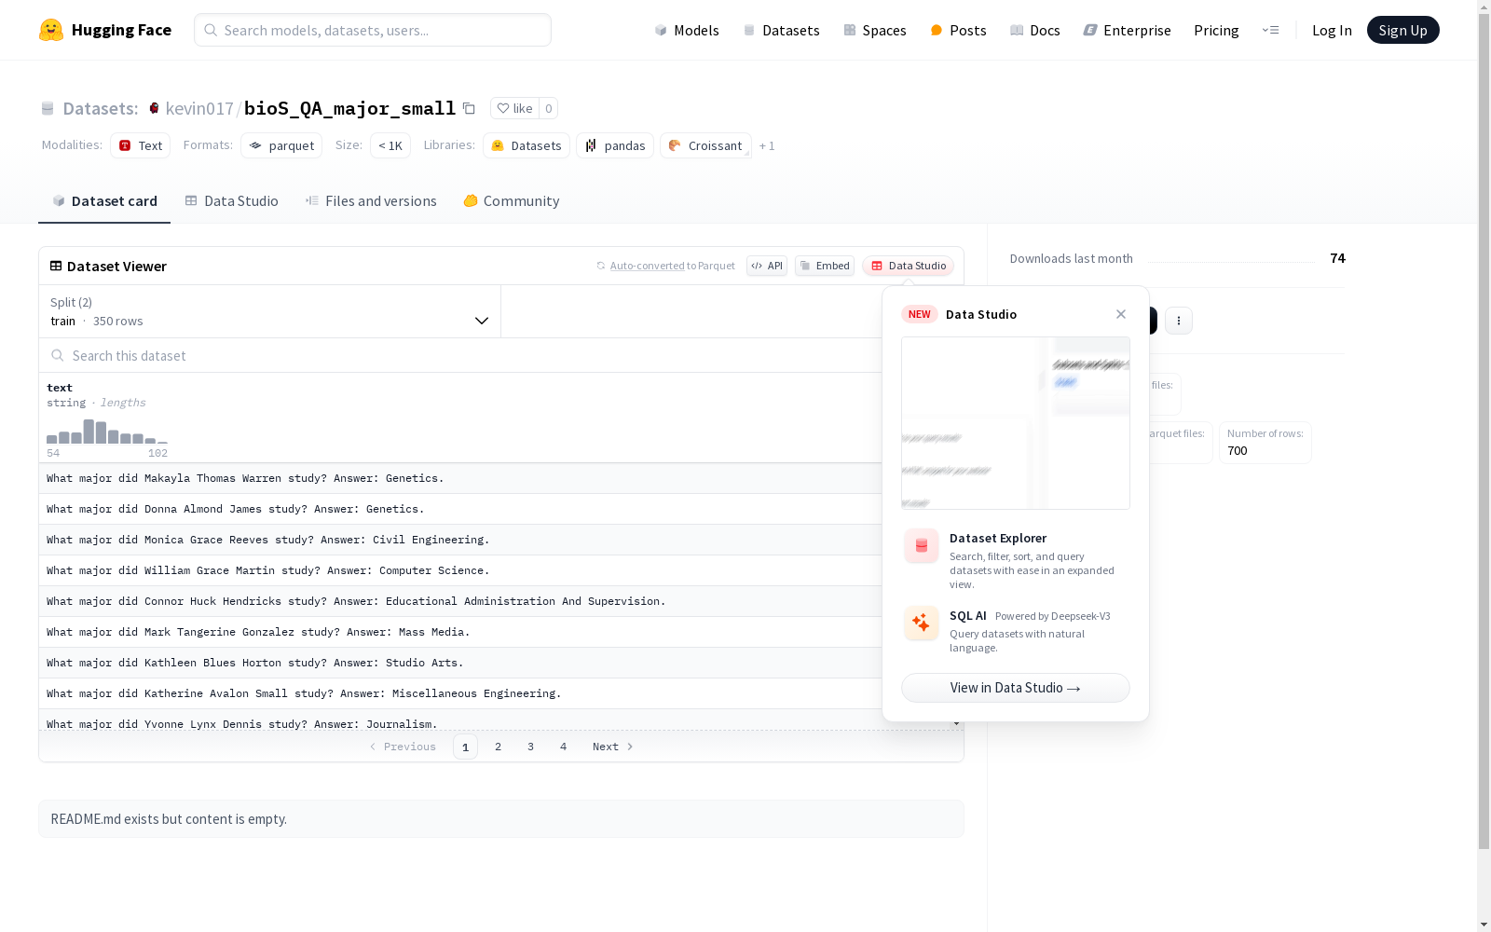Open the Posts navigation item

(x=958, y=30)
